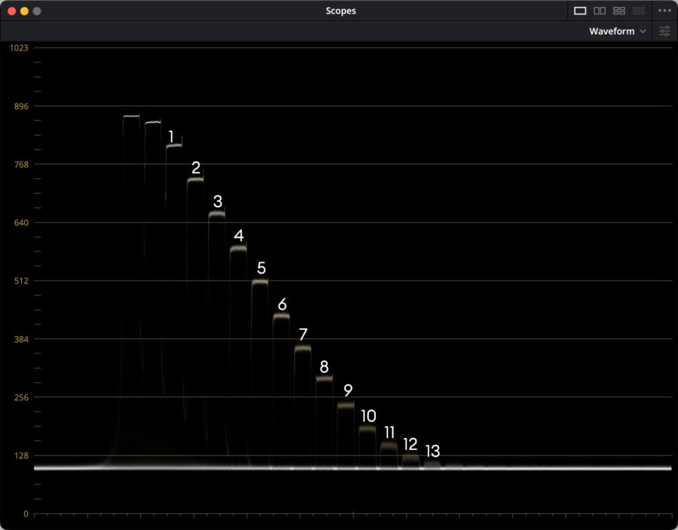Click the Scopes title in the title bar
Image resolution: width=678 pixels, height=530 pixels.
click(x=341, y=11)
